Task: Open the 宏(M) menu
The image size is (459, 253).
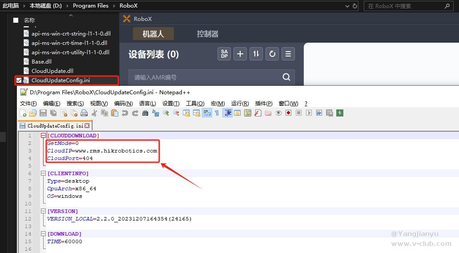Action: [x=218, y=104]
